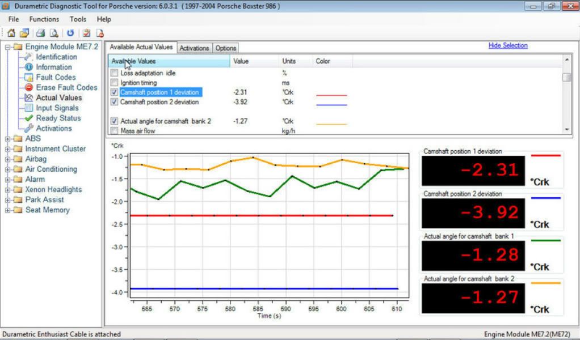The width and height of the screenshot is (580, 340).
Task: Open Identification via its wrench icon
Action: (x=28, y=57)
